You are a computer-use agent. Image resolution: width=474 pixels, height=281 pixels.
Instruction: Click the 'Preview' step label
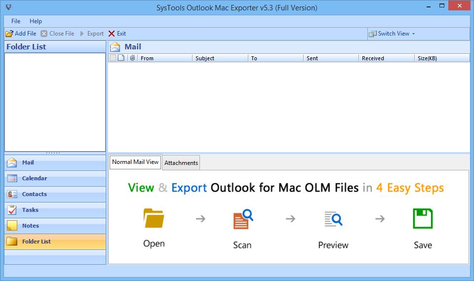tap(333, 245)
